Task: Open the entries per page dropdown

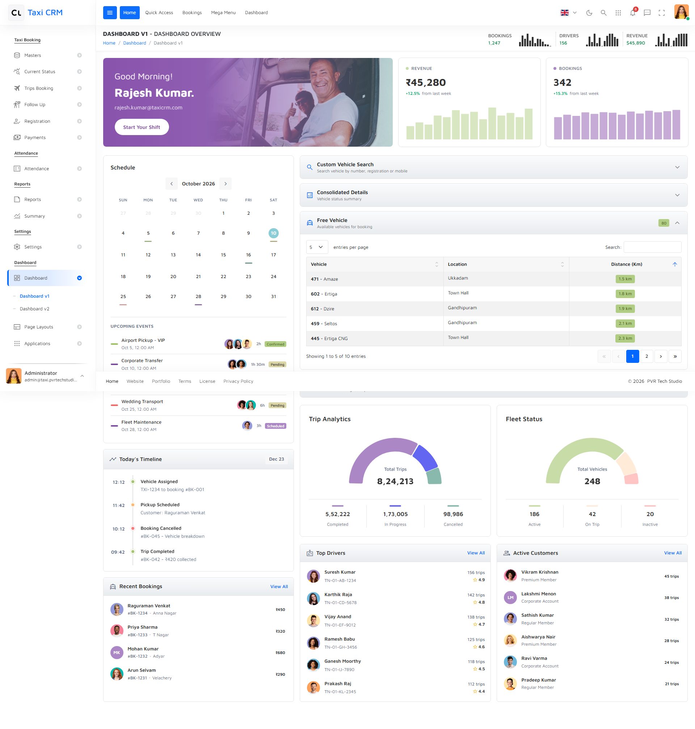Action: 317,247
